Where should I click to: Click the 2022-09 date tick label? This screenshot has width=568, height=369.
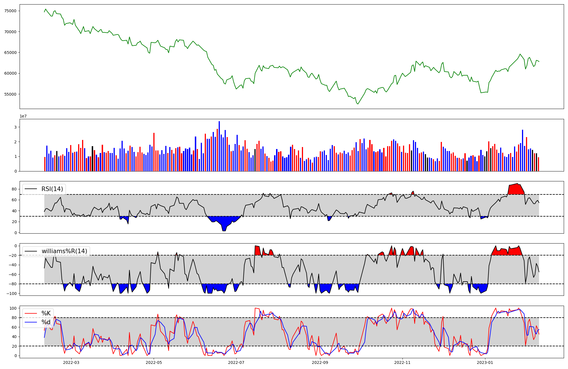coord(320,362)
